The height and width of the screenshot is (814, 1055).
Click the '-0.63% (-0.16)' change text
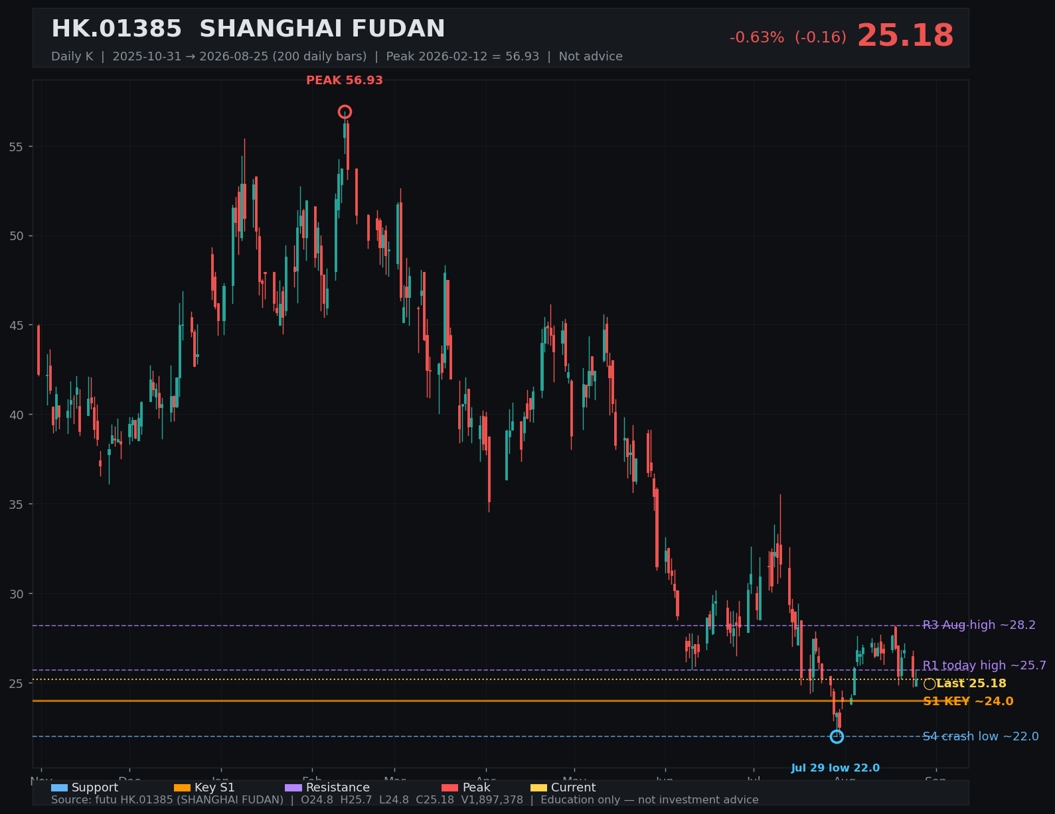788,37
